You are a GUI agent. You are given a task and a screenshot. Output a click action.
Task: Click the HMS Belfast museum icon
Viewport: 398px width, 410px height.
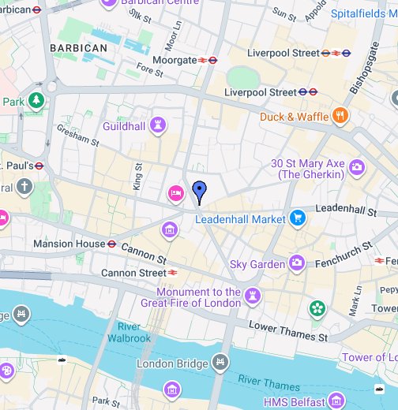point(336,401)
